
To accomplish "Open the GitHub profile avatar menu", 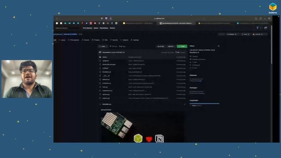I will tap(266, 28).
